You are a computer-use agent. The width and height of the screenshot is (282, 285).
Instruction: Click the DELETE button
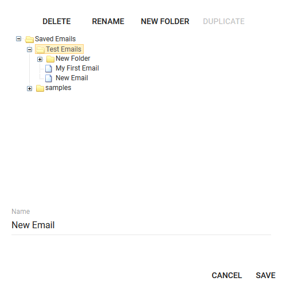point(57,21)
